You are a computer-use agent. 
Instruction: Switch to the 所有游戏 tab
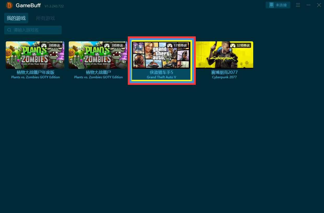pyautogui.click(x=45, y=18)
